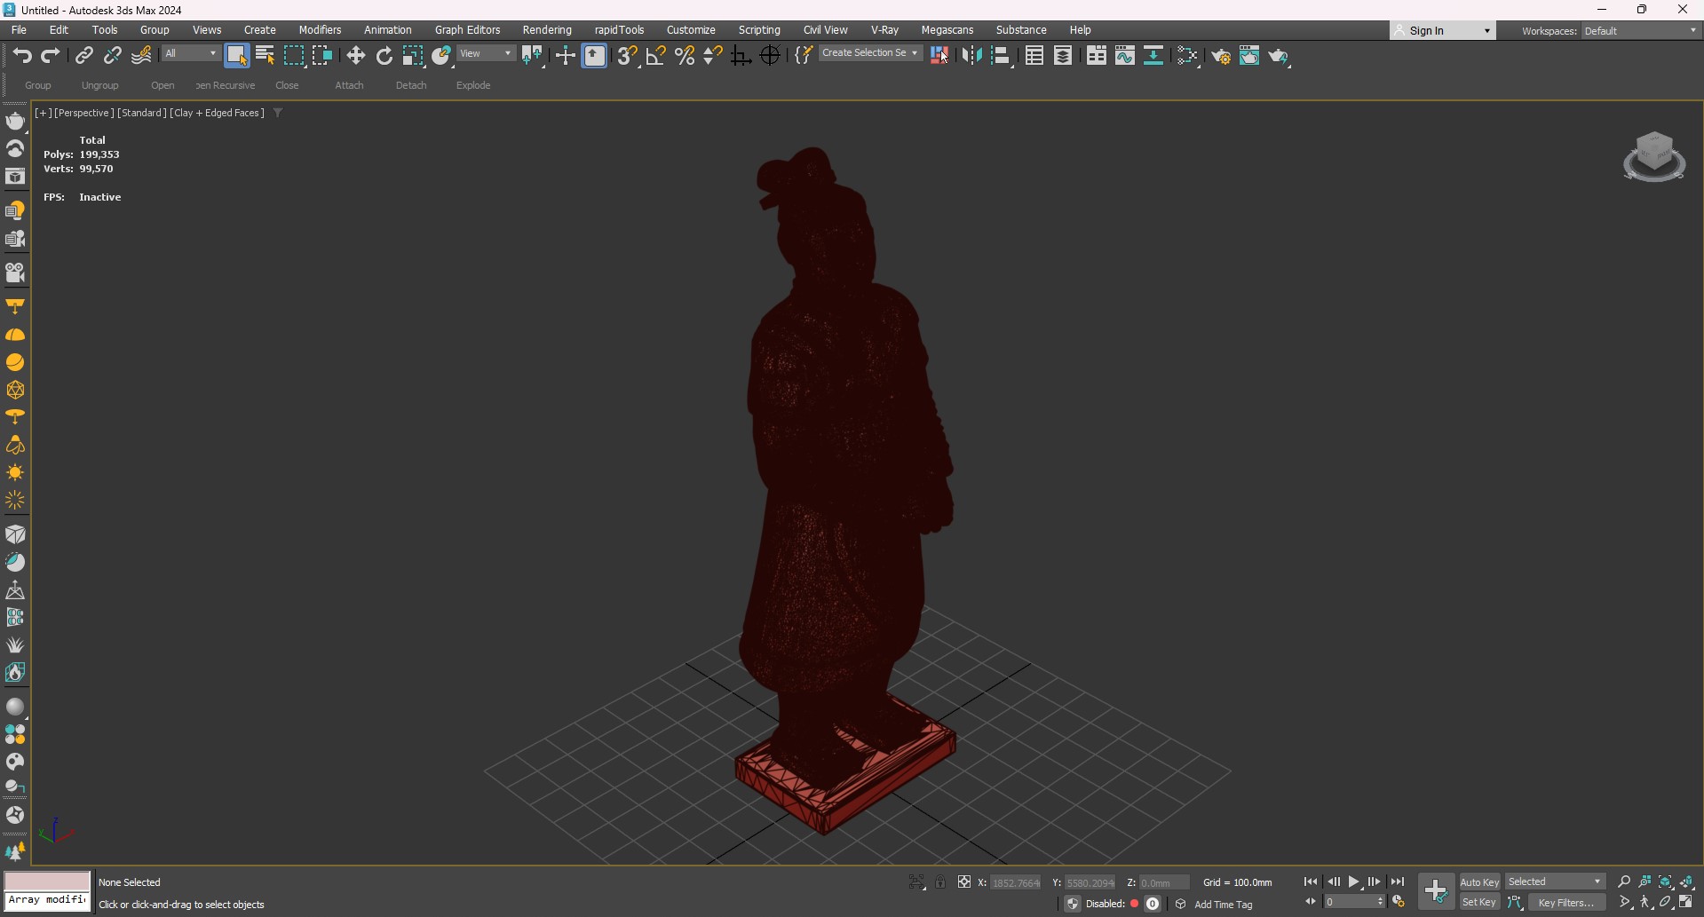
Task: Open the Layer Explorer
Action: [1063, 56]
